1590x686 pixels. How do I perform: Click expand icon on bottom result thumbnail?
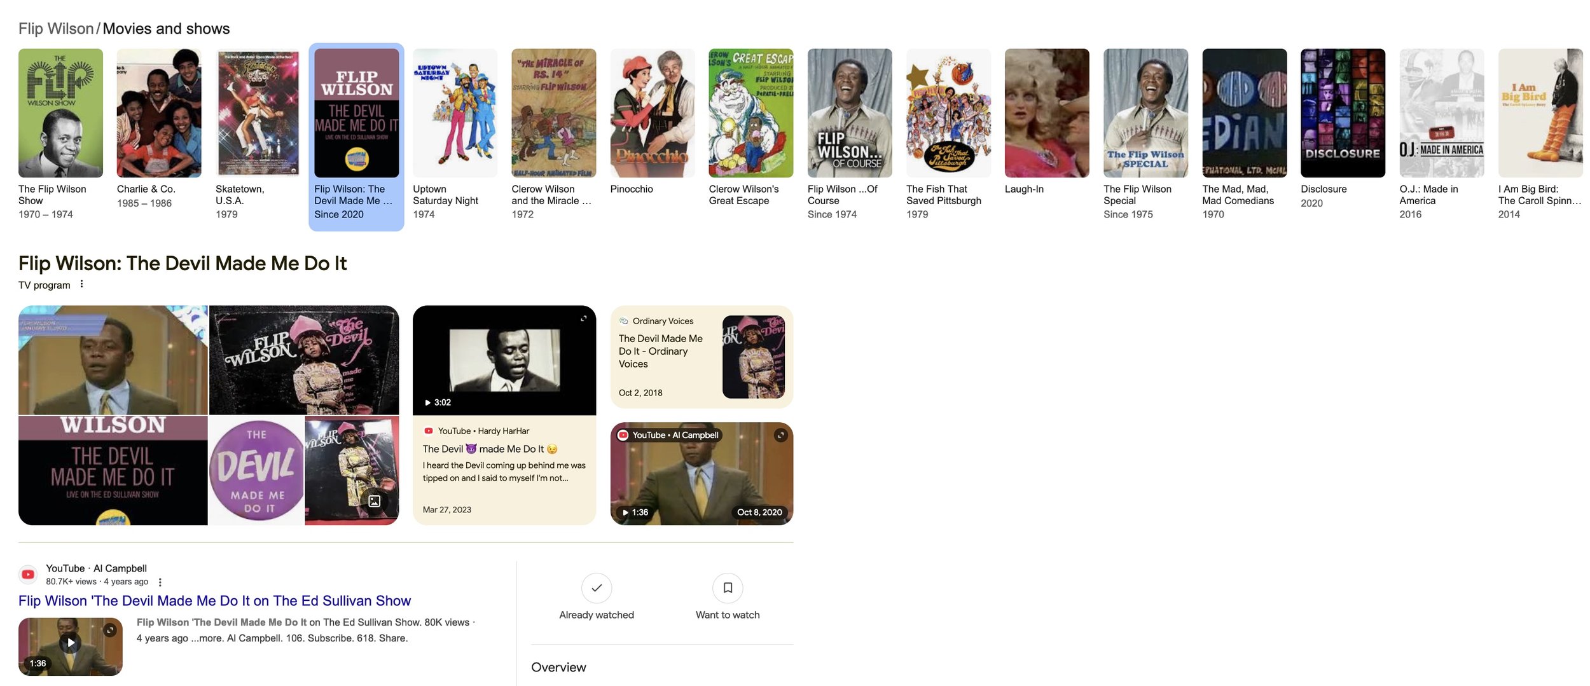(110, 630)
